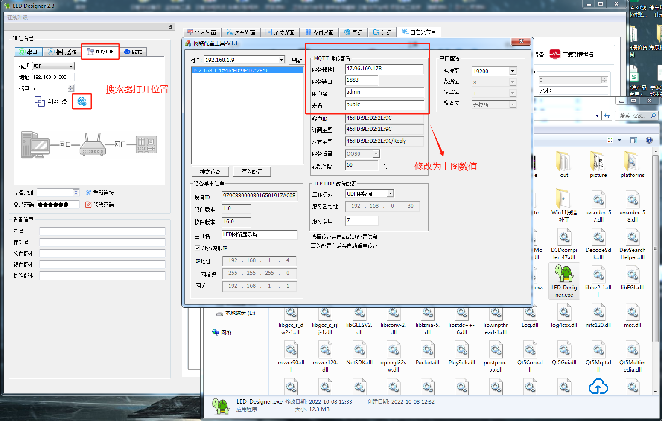The width and height of the screenshot is (662, 421).
Task: Select the MQTT communication tab
Action: 133,52
